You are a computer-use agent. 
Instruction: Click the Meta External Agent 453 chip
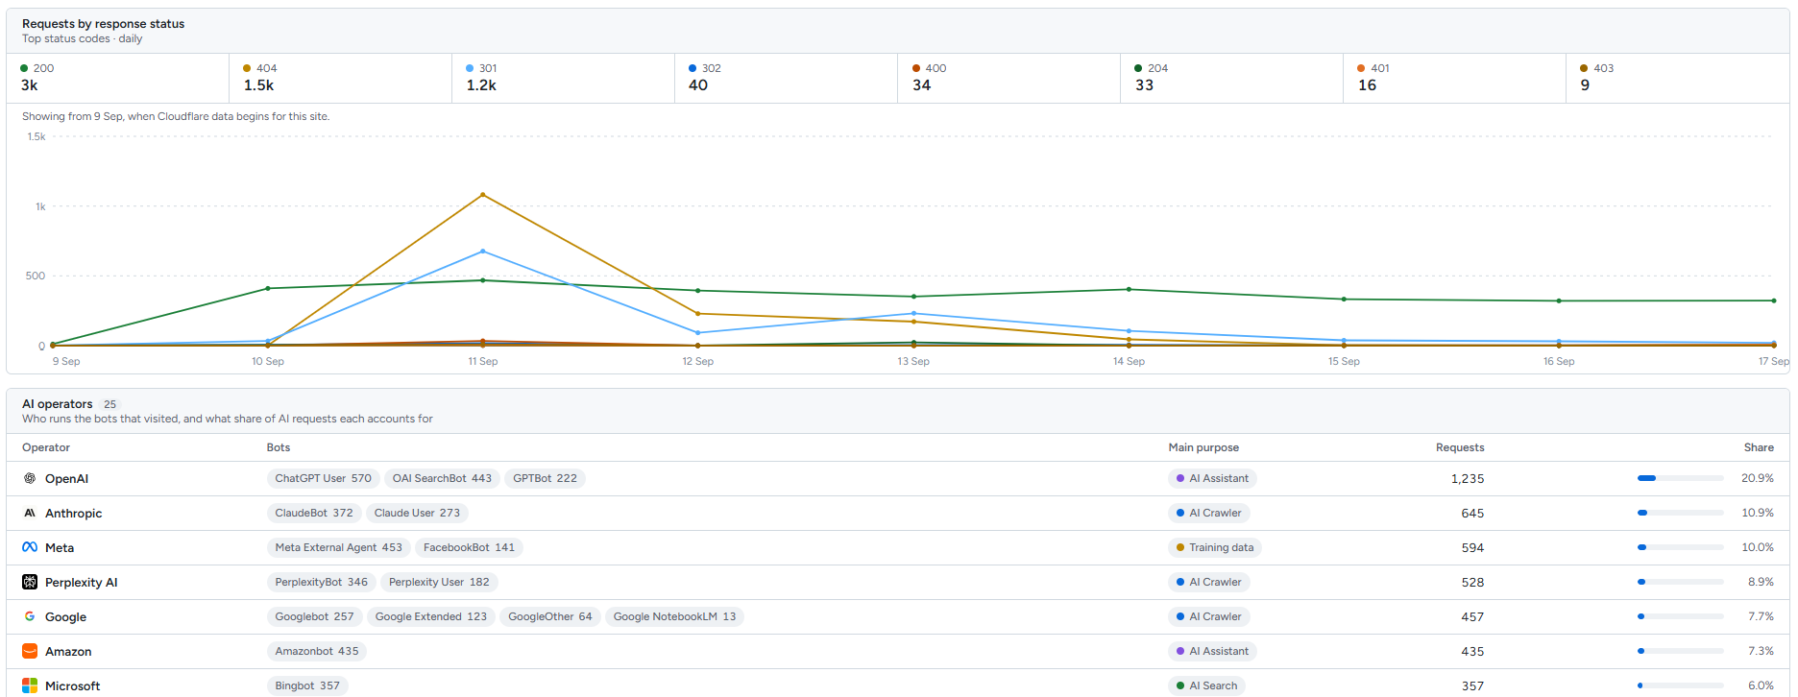tap(339, 547)
